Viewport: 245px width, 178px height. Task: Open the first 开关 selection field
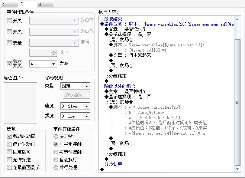[x=54, y=20]
